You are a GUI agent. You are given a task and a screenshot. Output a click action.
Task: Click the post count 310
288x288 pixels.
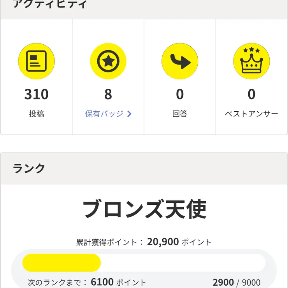point(36,94)
